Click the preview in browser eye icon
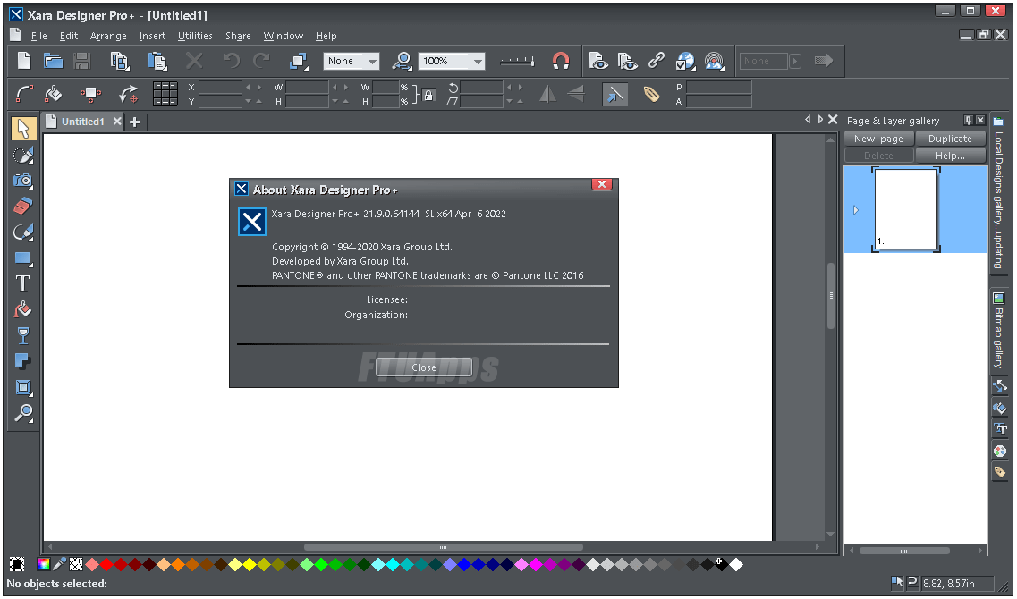Viewport: 1017px width, 599px height. click(x=598, y=61)
